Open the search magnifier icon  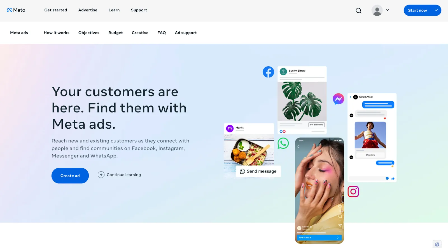358,11
